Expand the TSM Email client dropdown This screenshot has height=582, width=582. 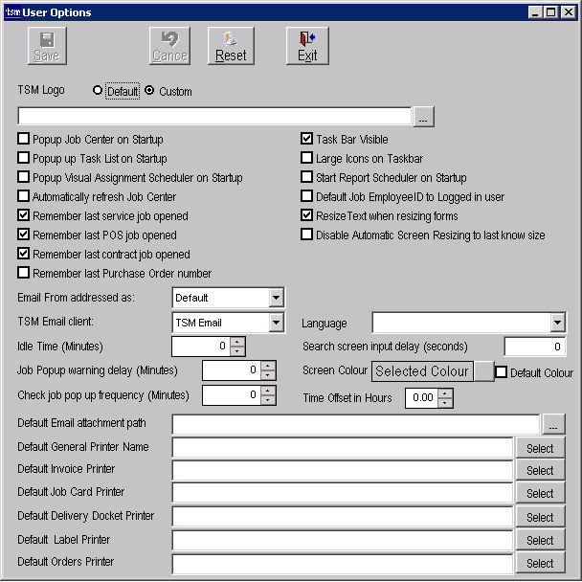[276, 324]
